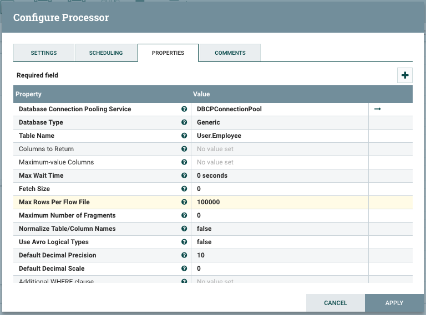
Task: Open the Scheduling tab
Action: tap(106, 53)
